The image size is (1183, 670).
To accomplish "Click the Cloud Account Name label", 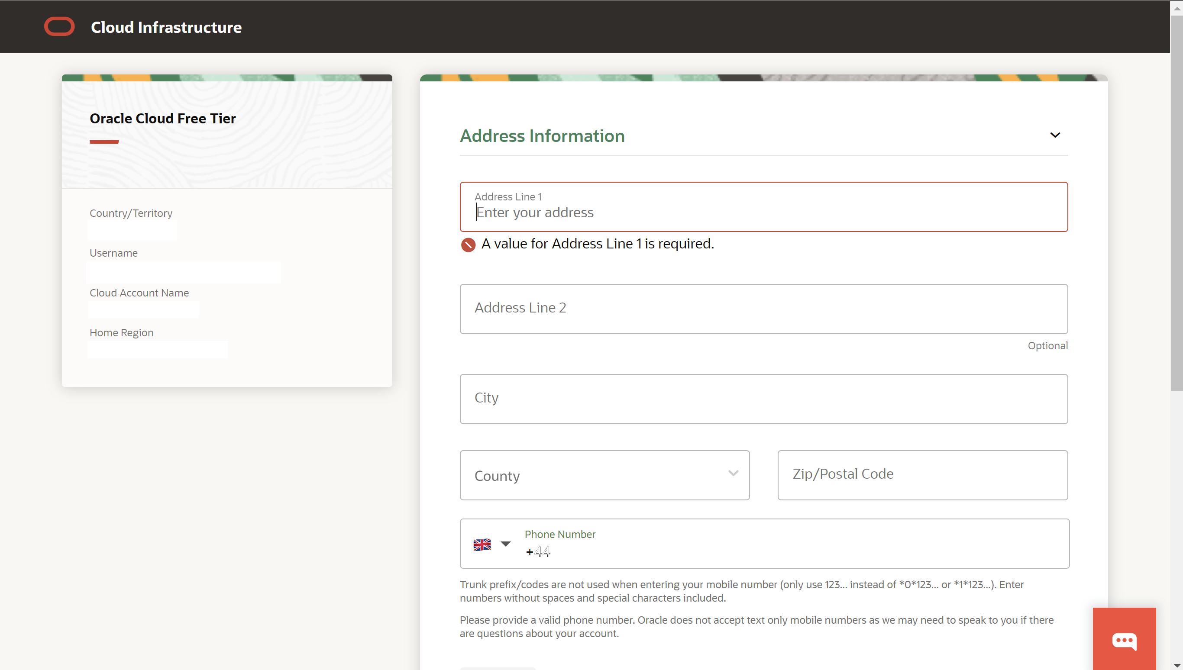I will (139, 293).
